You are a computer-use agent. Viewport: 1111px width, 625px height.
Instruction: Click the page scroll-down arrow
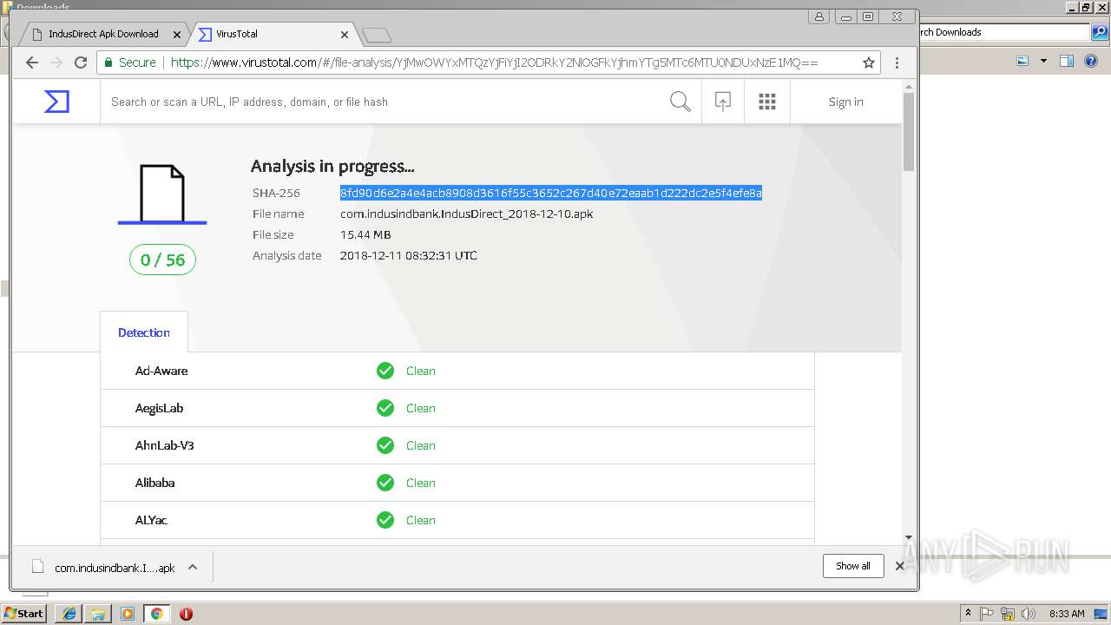909,537
